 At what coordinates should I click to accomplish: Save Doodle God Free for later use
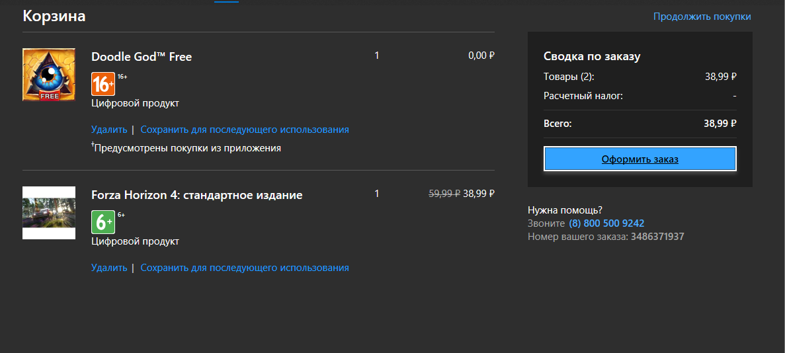(x=245, y=129)
